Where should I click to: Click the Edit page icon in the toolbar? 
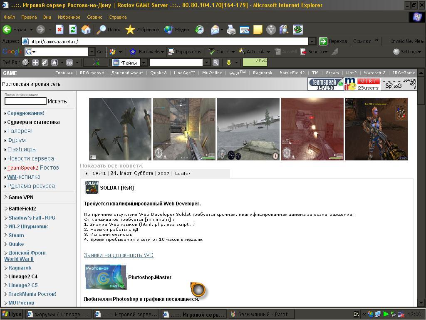point(245,30)
